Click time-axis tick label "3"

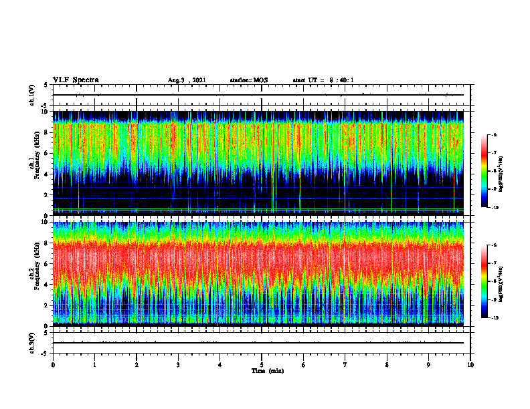click(178, 365)
